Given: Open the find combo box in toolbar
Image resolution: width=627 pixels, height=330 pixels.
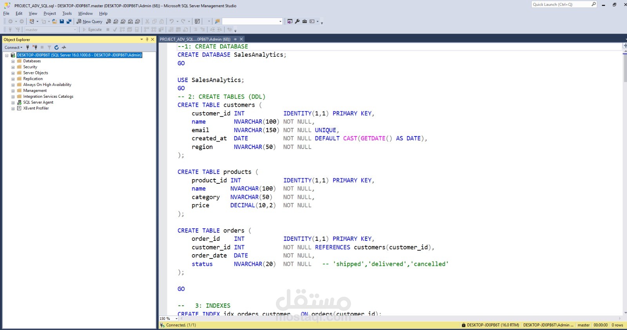Looking at the screenshot, I should click(252, 21).
